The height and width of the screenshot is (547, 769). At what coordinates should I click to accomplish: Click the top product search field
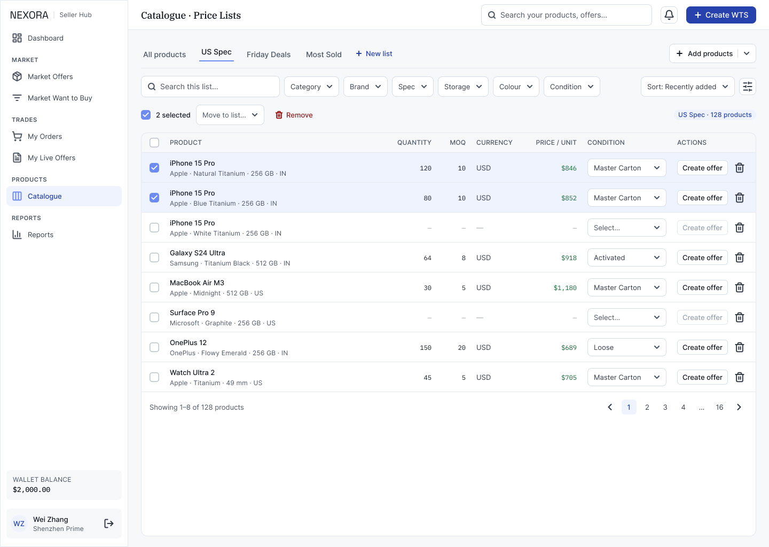click(x=567, y=15)
